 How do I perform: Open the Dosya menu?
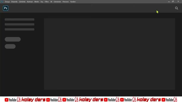[x=7, y=2]
